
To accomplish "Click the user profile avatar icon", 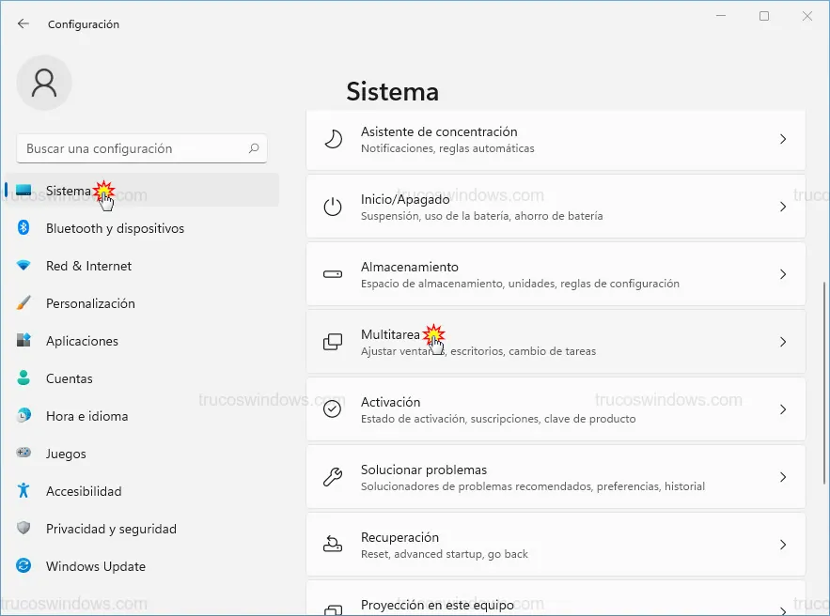I will coord(44,83).
